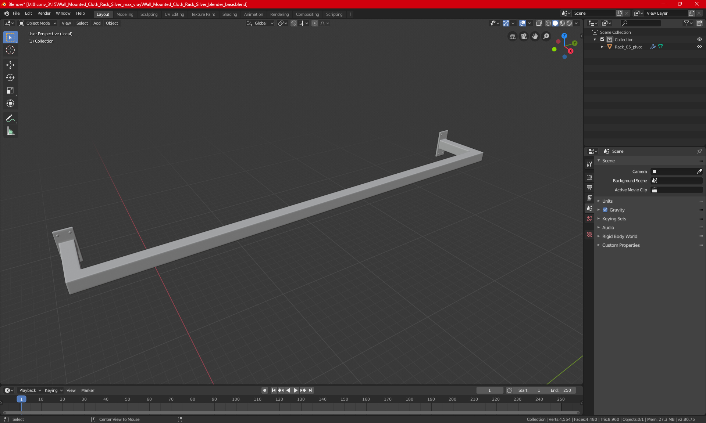Click the pan view hand icon
Image resolution: width=706 pixels, height=423 pixels.
535,36
